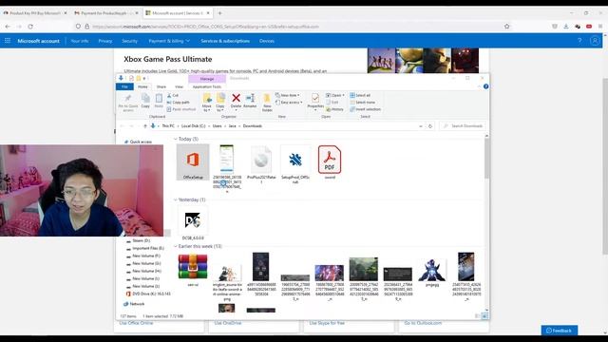Open the account avatar menu

click(x=595, y=41)
